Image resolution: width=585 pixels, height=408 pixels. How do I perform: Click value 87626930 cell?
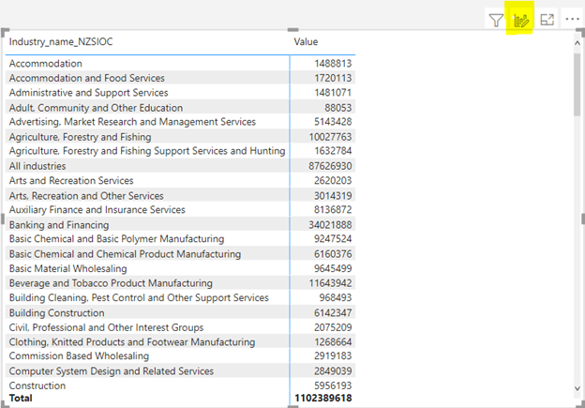pyautogui.click(x=330, y=166)
